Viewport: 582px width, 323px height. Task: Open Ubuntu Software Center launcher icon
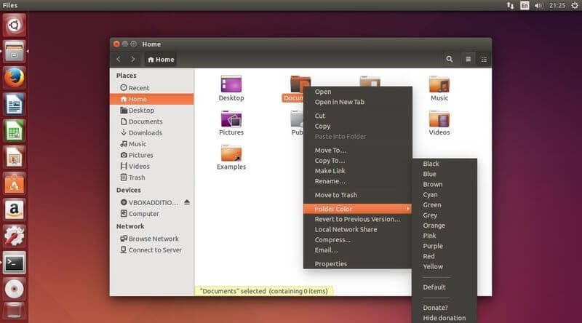coord(14,183)
